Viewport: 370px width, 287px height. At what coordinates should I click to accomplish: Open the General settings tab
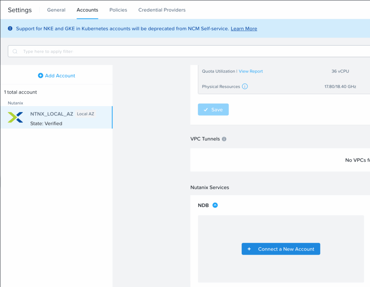(x=56, y=10)
